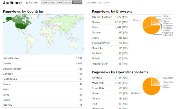The image size is (180, 109).
Task: Click the Macintosh slice of OS pie chart
Action: [x=154, y=81]
